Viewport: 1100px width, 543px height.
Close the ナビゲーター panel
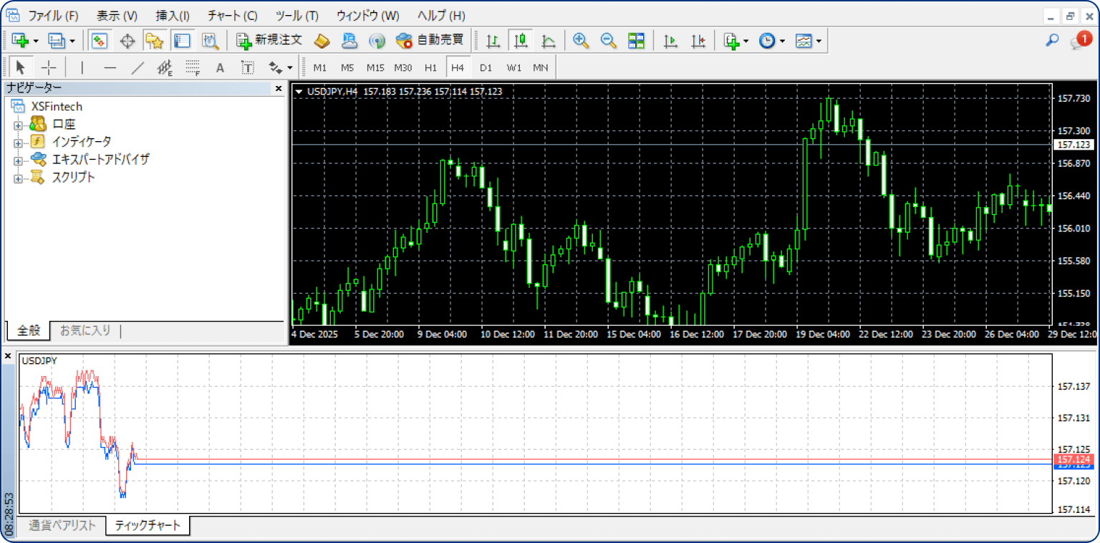point(279,88)
